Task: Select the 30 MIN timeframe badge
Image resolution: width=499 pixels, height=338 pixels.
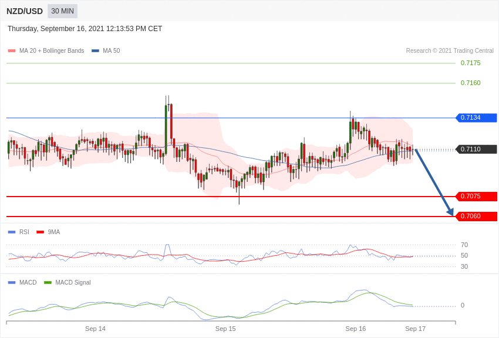Action: click(62, 11)
